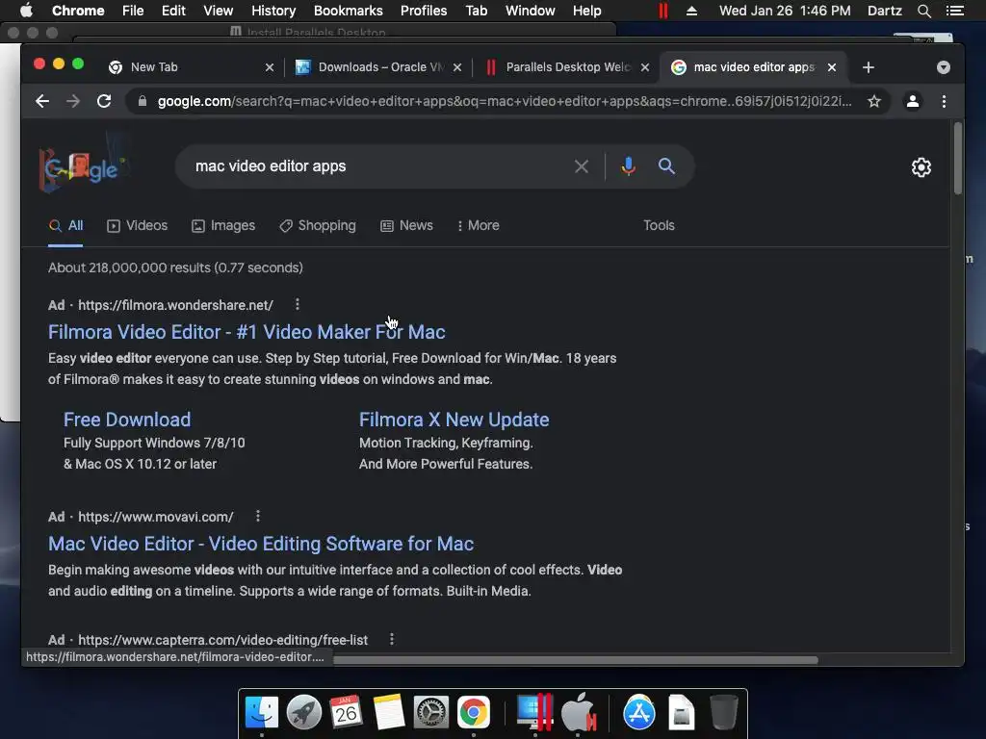Image resolution: width=986 pixels, height=739 pixels.
Task: Close the New Tab tab
Action: coord(270,67)
